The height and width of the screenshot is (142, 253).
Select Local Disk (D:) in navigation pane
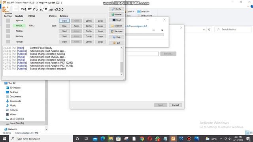tap(17, 123)
